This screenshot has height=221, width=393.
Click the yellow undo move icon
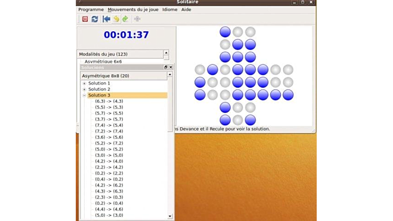coord(116,19)
